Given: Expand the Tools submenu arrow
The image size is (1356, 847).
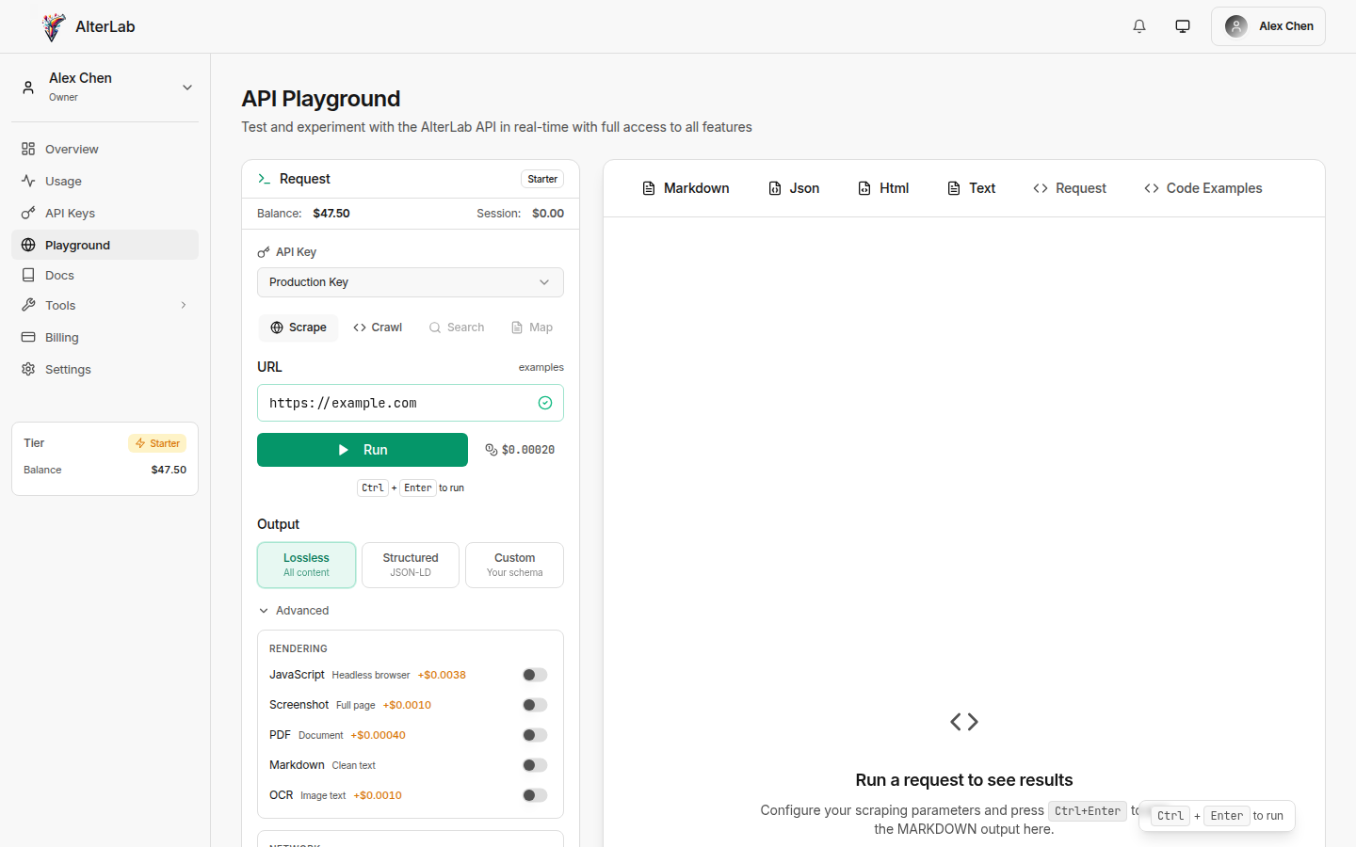Looking at the screenshot, I should click(x=184, y=305).
